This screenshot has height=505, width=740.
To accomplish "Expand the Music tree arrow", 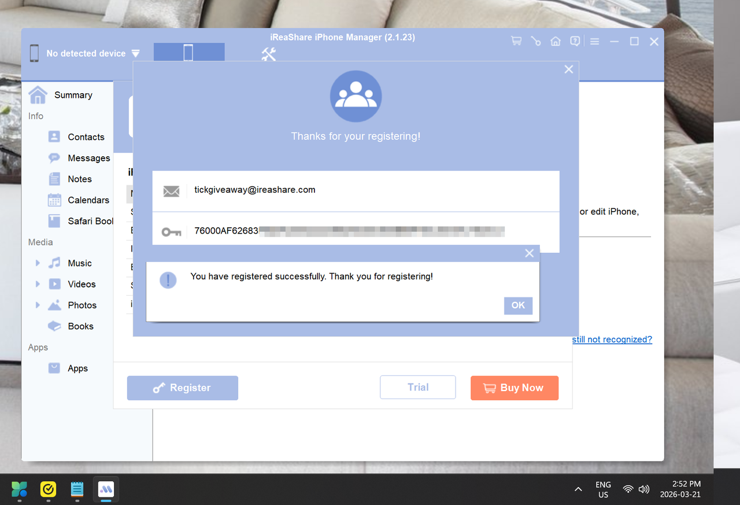I will (x=38, y=263).
